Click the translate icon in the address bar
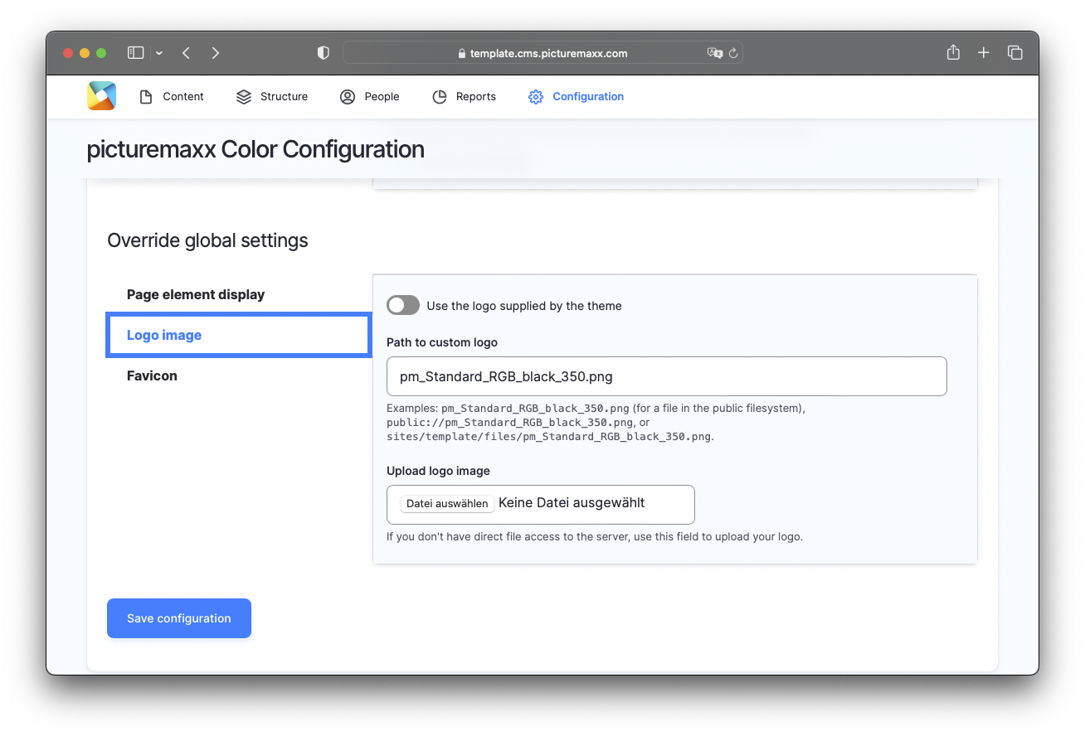This screenshot has width=1085, height=736. point(713,53)
